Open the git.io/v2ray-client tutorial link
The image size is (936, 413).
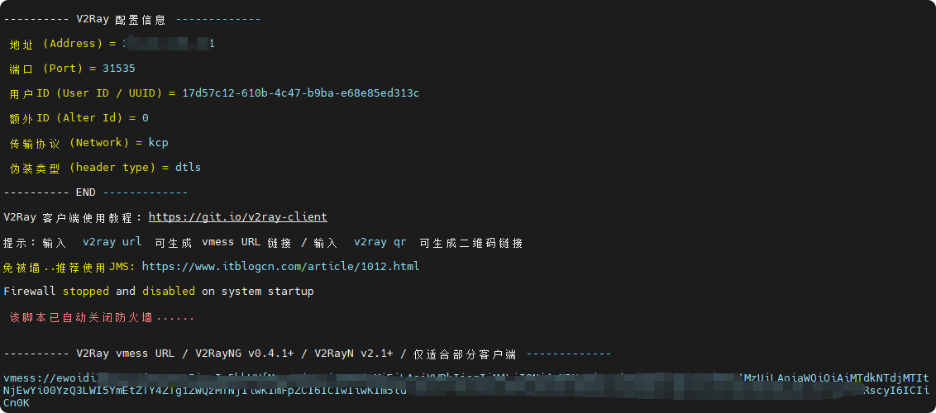point(237,217)
